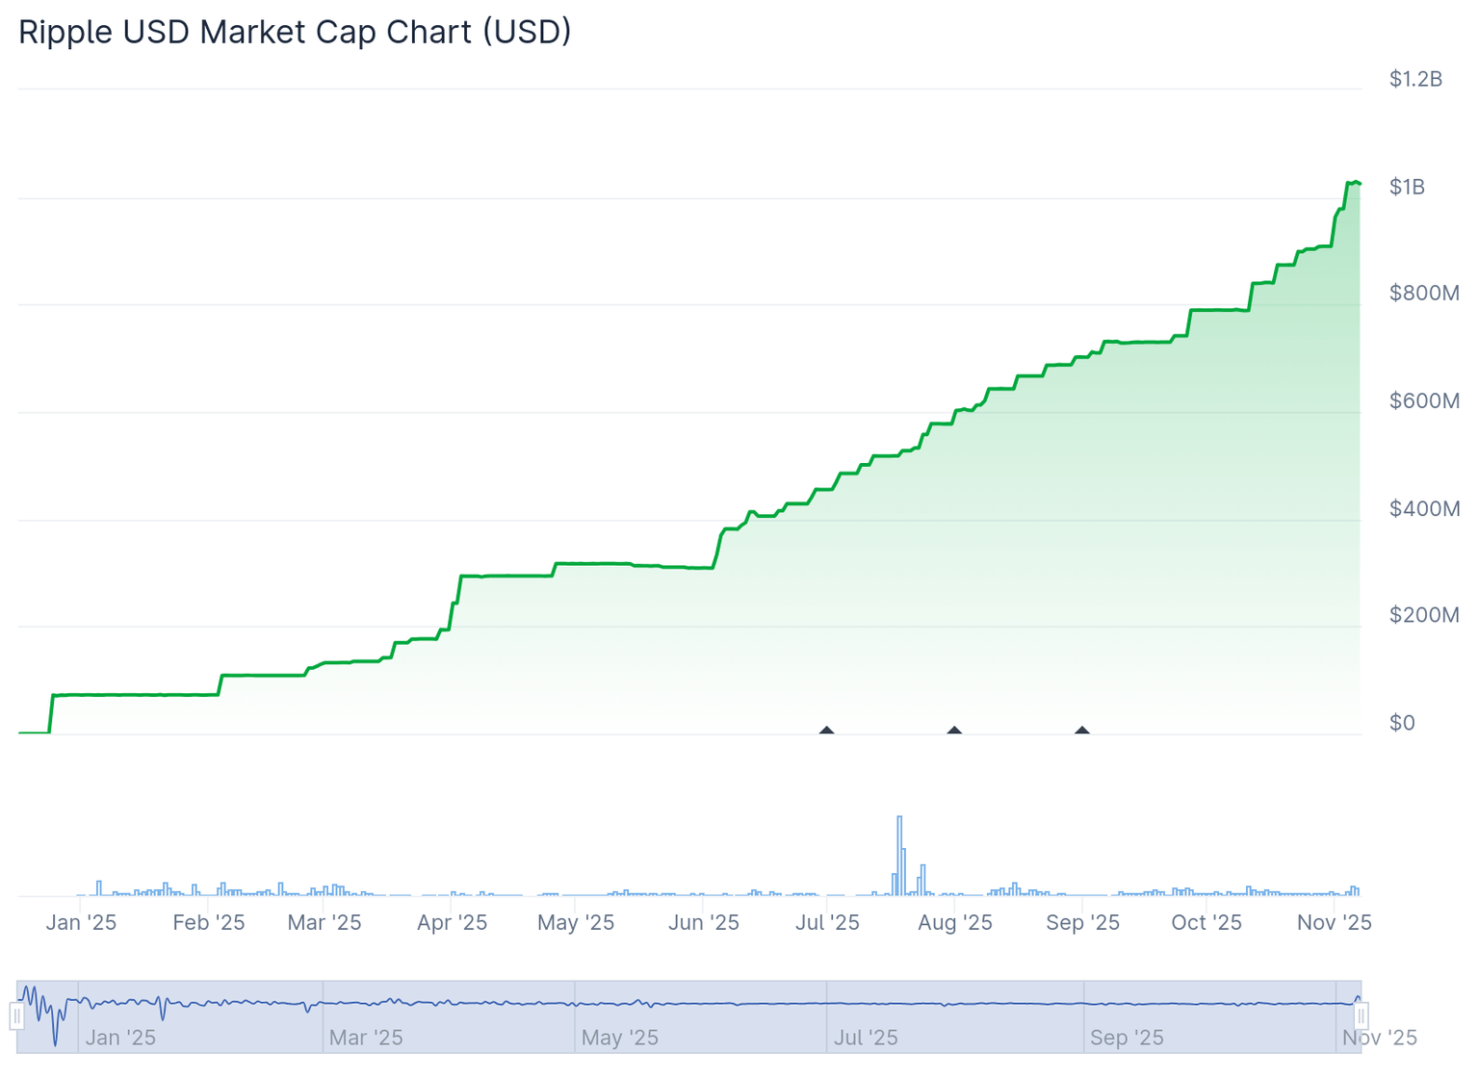Click Mar '25 in the navigator strip

click(366, 1038)
